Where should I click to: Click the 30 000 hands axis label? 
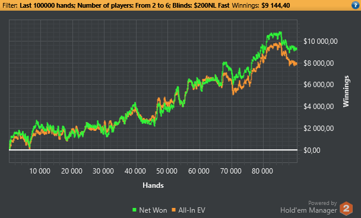tap(103, 171)
